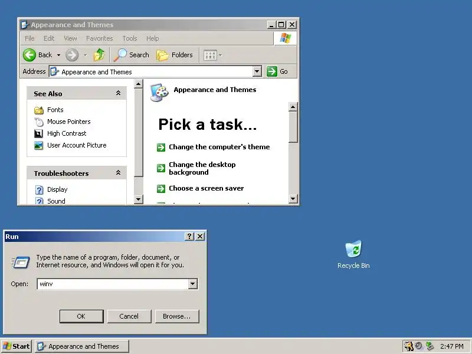Open Search with magnifier icon
The height and width of the screenshot is (354, 472).
[120, 55]
